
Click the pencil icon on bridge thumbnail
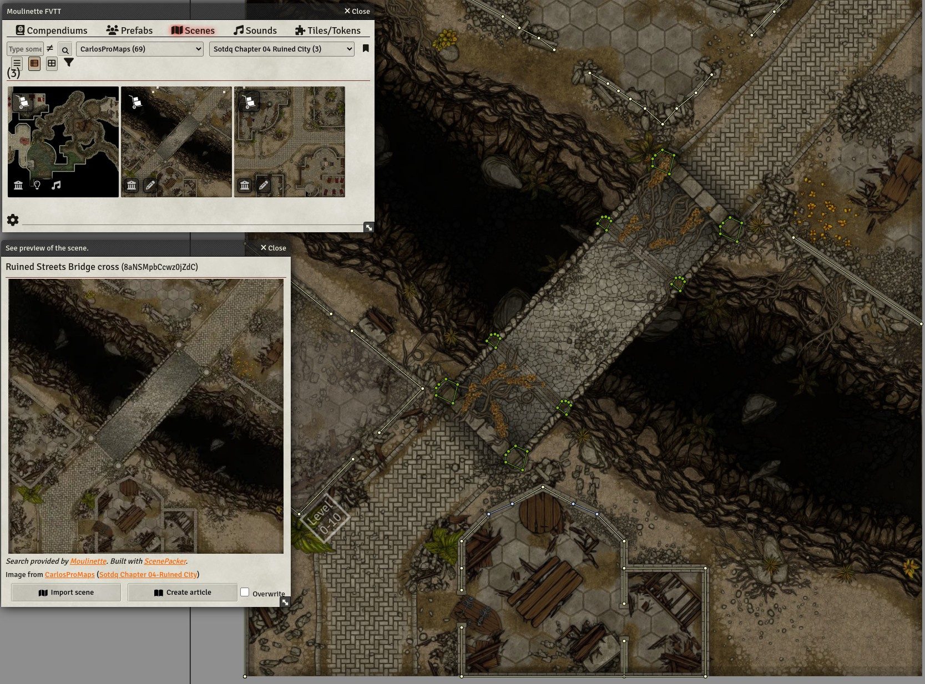(150, 185)
